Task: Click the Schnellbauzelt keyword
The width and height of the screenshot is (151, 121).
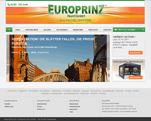Action: [x=108, y=91]
